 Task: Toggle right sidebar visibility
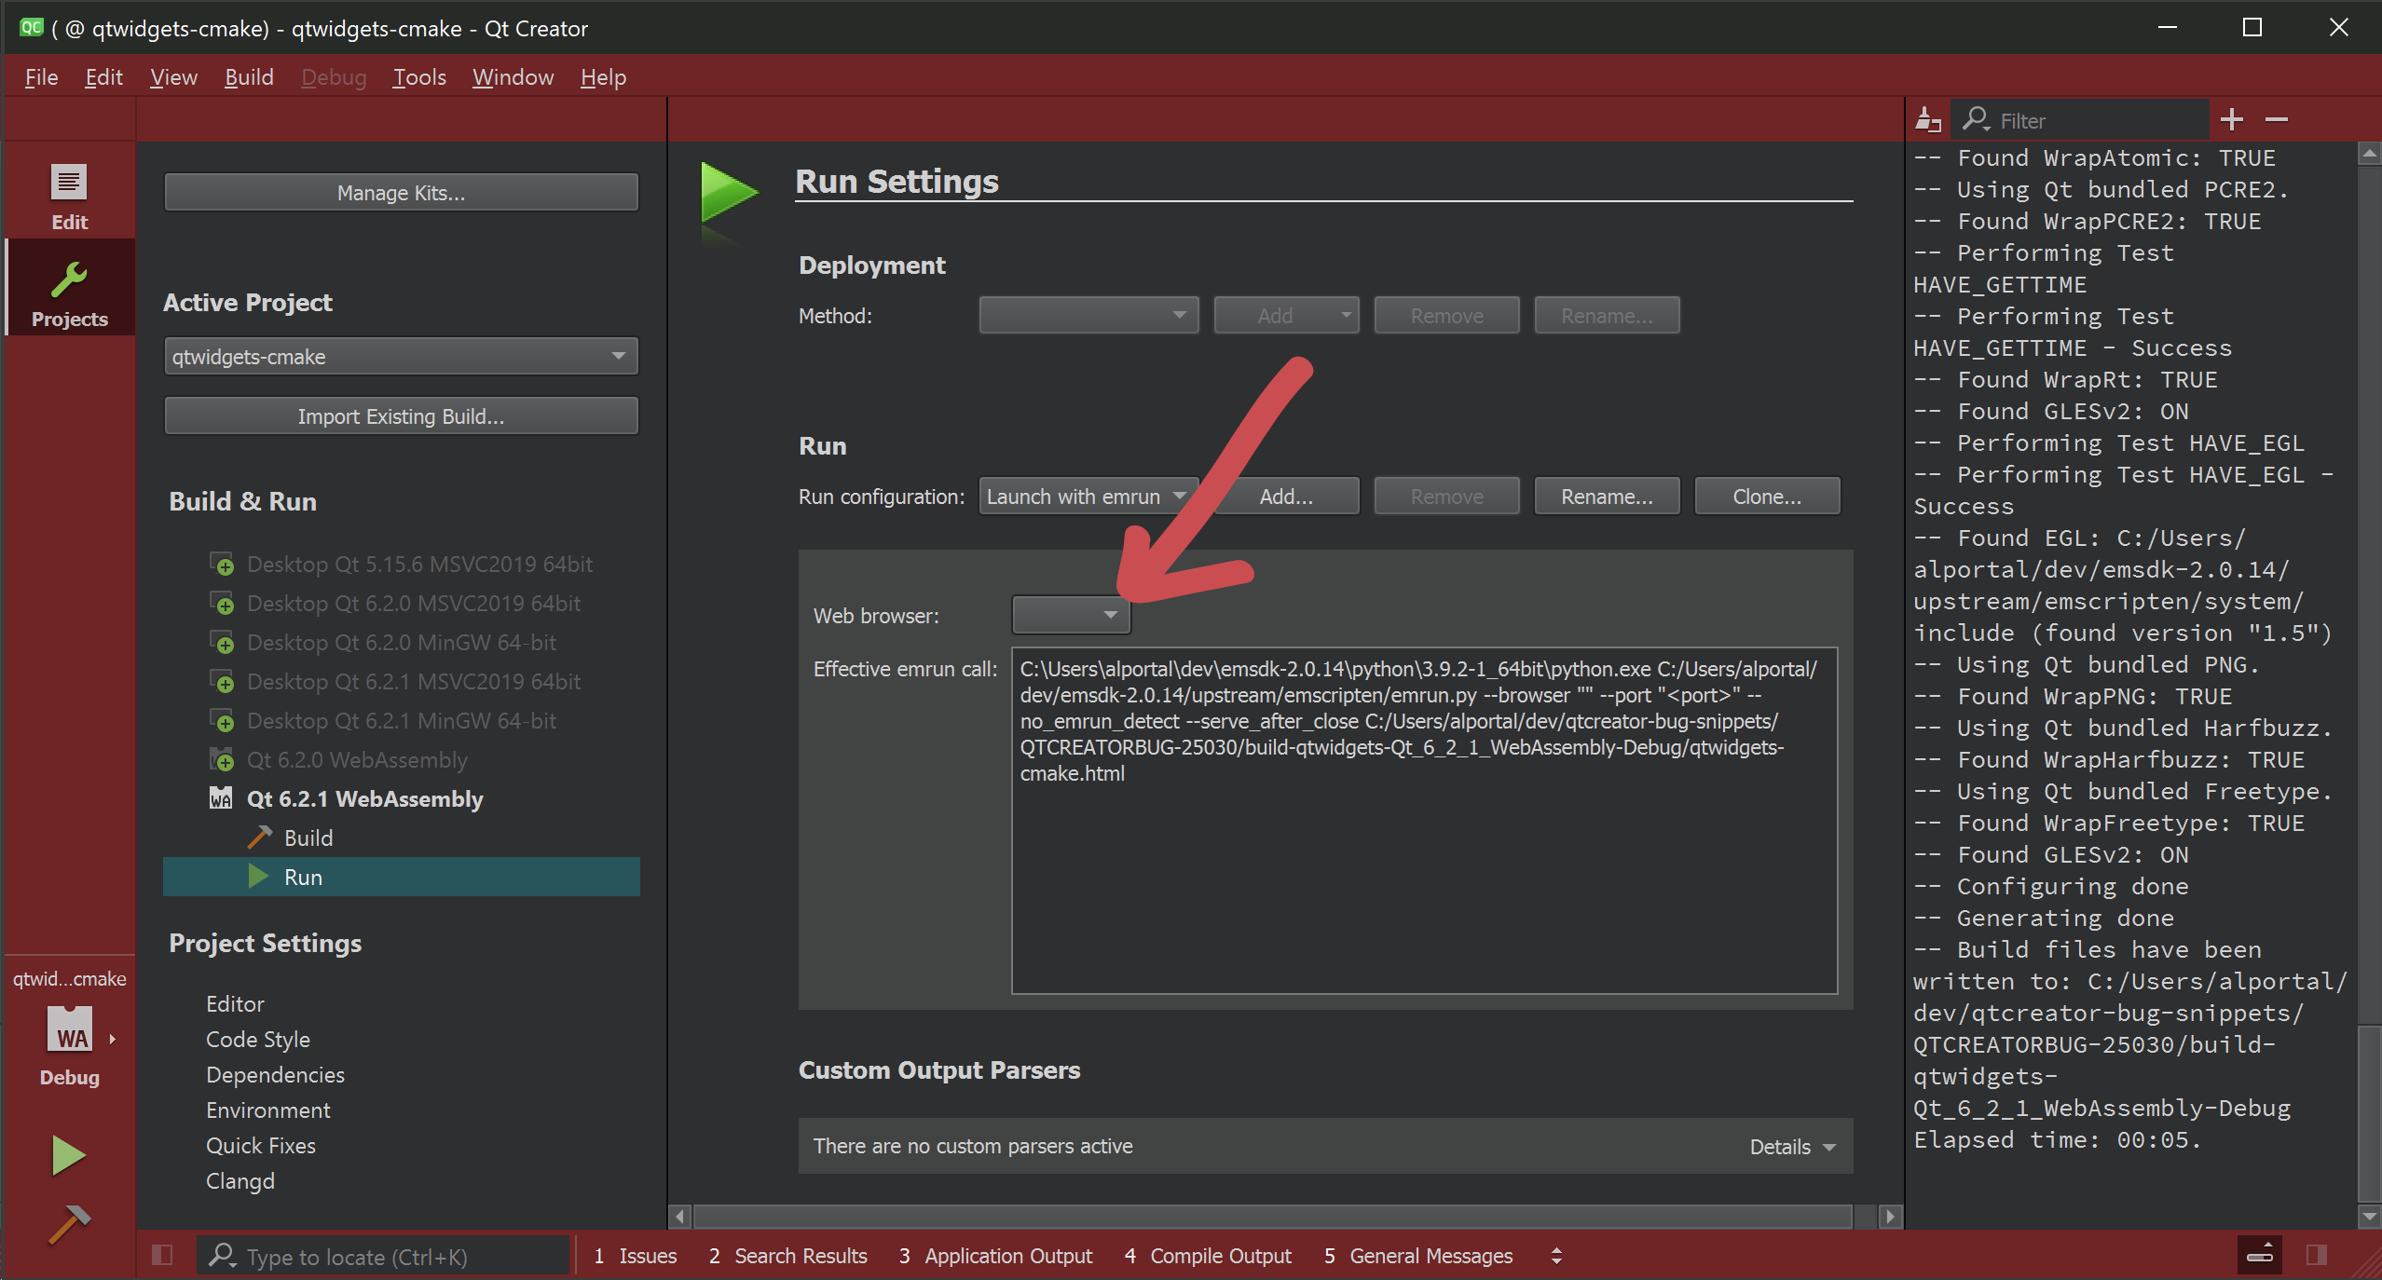tap(2317, 1256)
